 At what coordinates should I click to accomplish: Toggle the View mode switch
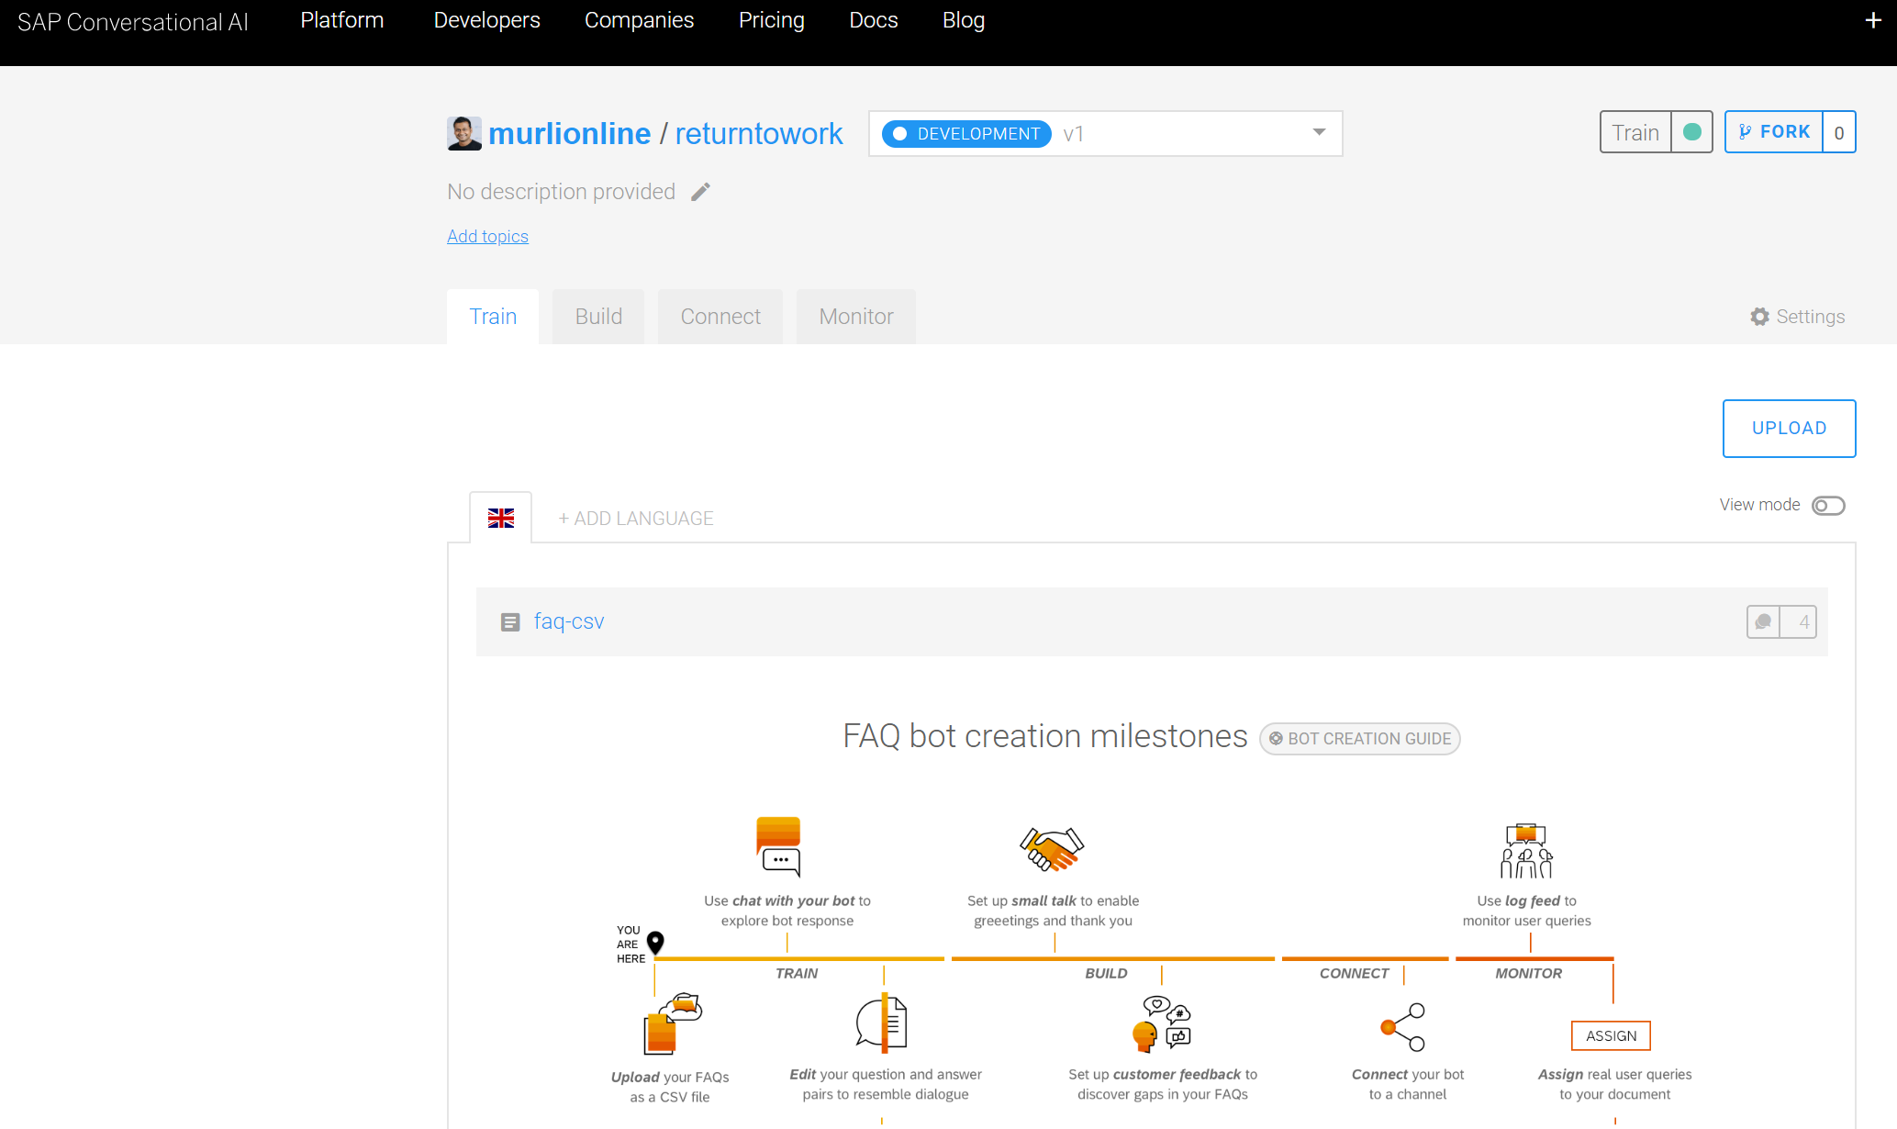(x=1827, y=506)
